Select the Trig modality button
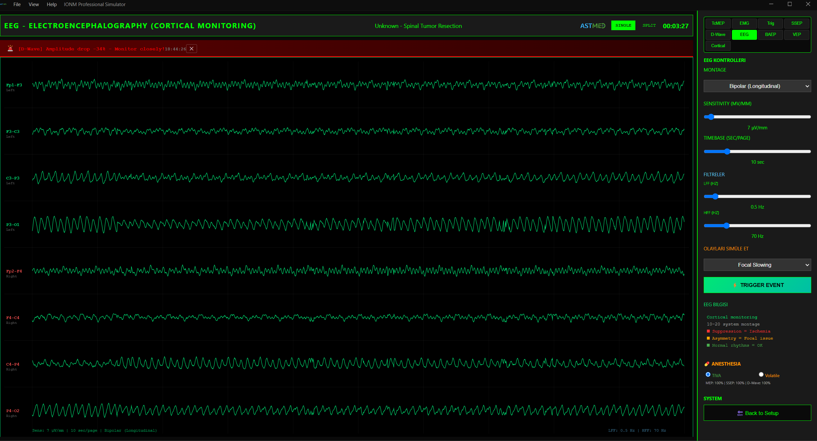The image size is (817, 441). coord(770,23)
